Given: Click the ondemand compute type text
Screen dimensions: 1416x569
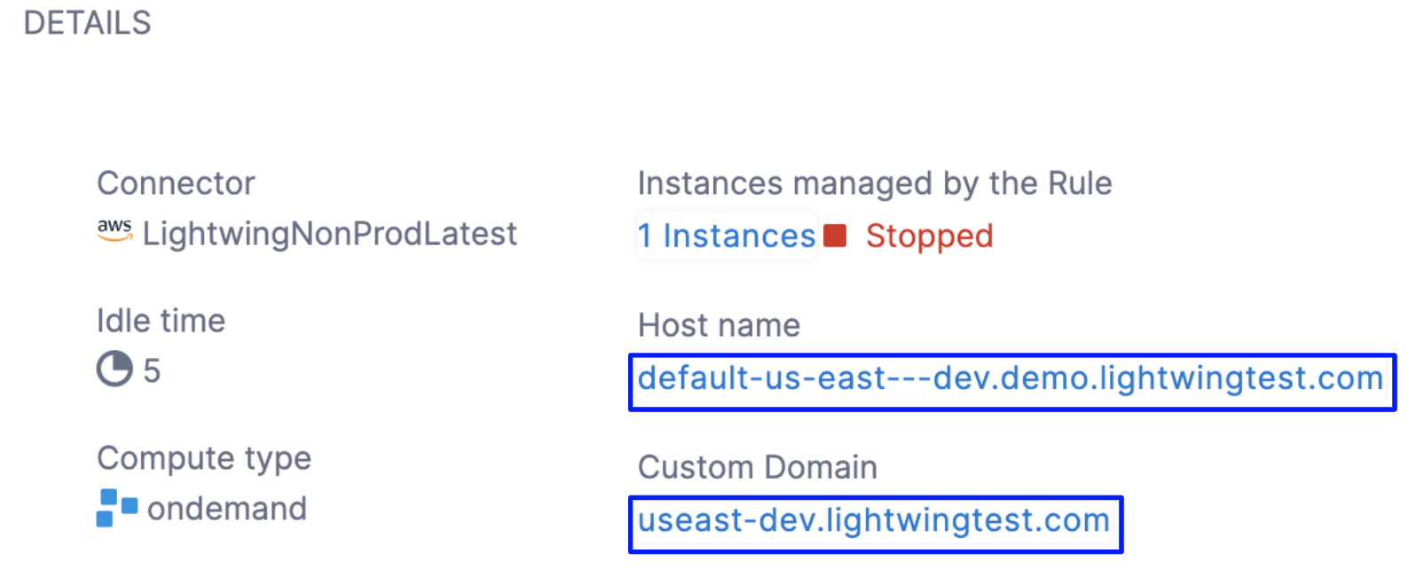Looking at the screenshot, I should click(x=227, y=509).
